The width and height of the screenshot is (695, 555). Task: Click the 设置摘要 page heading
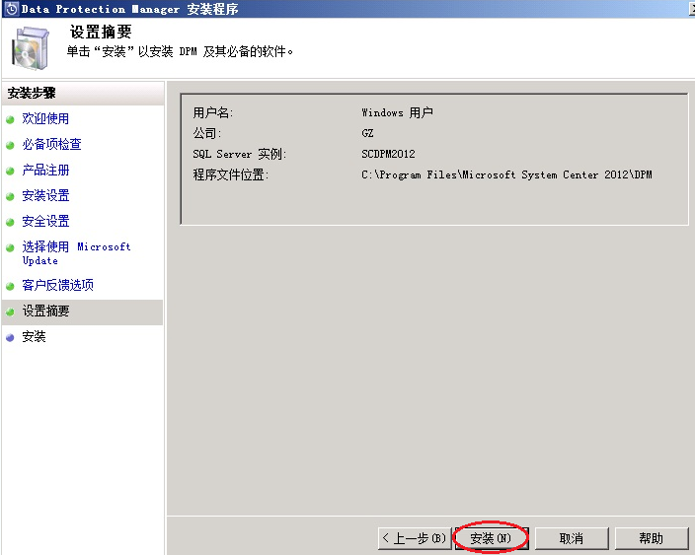point(101,32)
